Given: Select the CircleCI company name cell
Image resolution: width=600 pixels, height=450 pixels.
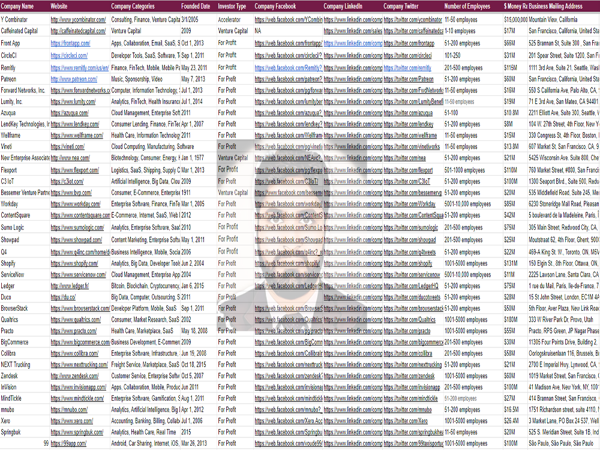Looking at the screenshot, I should (9, 56).
